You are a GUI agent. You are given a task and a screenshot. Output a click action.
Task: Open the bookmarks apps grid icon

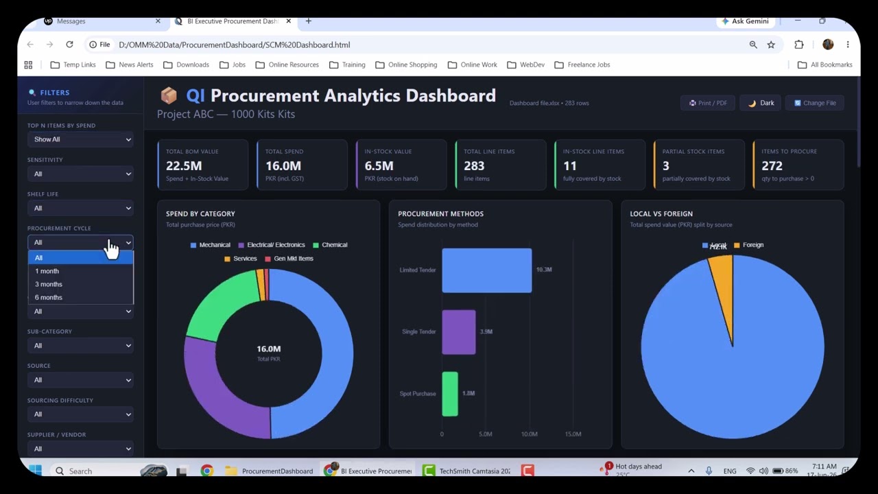28,64
